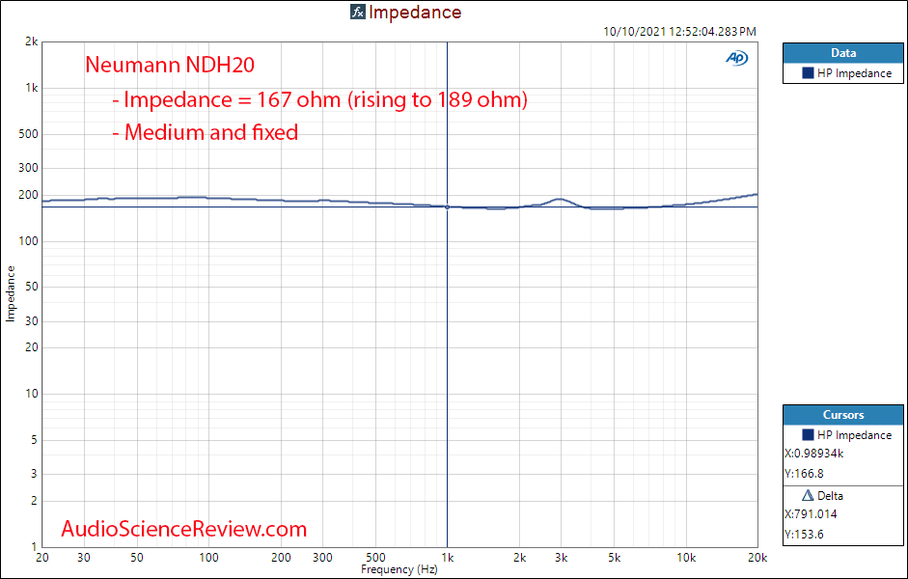The height and width of the screenshot is (579, 908).
Task: Click the 2k impedance axis tick label
Action: (31, 41)
